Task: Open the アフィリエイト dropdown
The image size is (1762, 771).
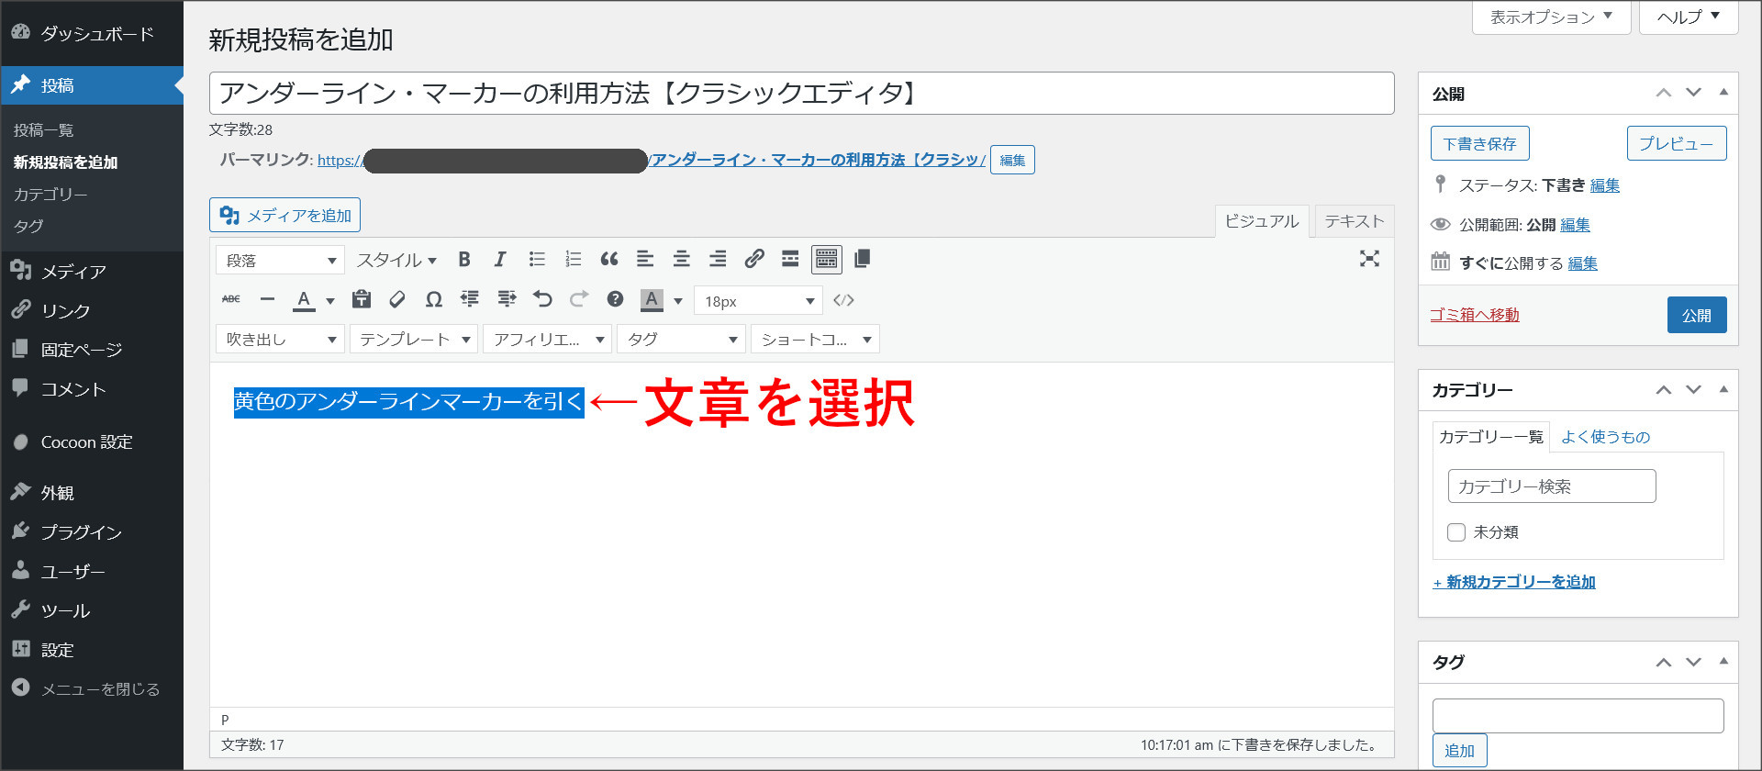Action: (548, 340)
